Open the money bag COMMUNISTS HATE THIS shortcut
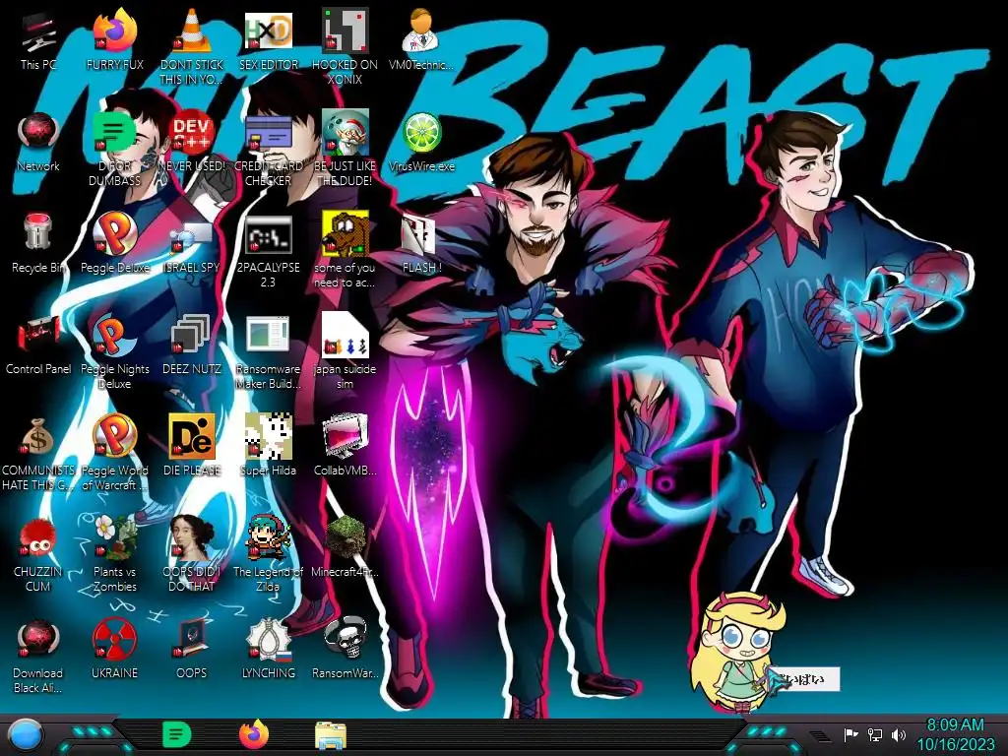 pyautogui.click(x=38, y=454)
